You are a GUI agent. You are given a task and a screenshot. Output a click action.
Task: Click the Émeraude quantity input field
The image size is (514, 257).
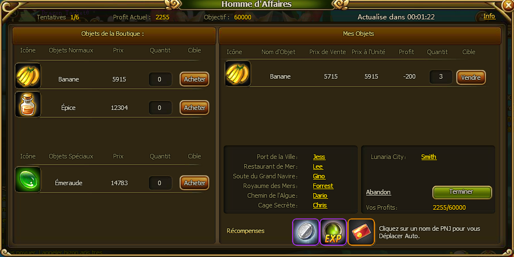point(160,183)
